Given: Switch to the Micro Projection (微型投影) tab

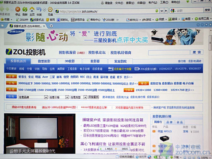Looking at the screenshot, I should 44,61.
